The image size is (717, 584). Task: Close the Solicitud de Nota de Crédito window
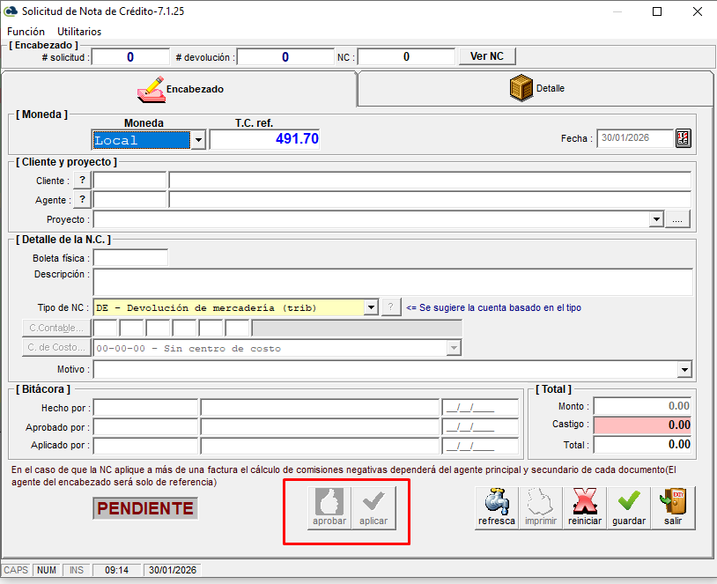click(698, 11)
